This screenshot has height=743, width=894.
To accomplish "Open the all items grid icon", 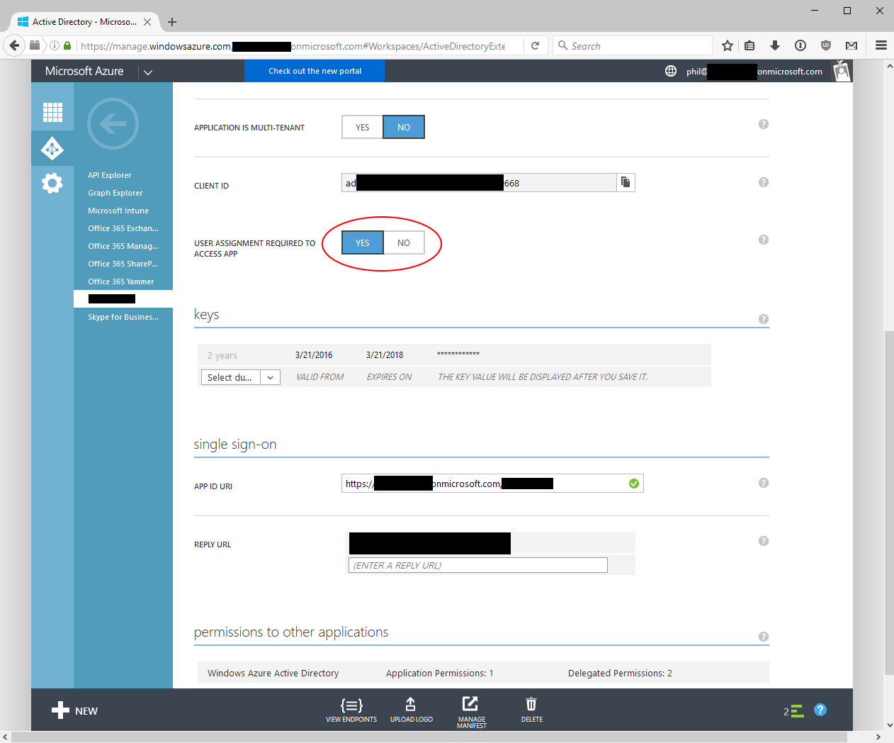I will coord(52,112).
